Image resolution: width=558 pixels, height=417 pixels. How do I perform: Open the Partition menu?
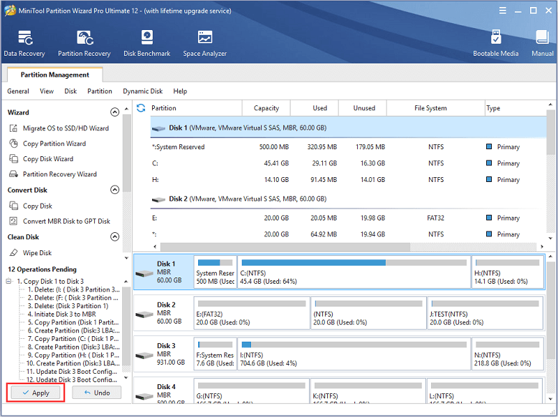pyautogui.click(x=100, y=91)
